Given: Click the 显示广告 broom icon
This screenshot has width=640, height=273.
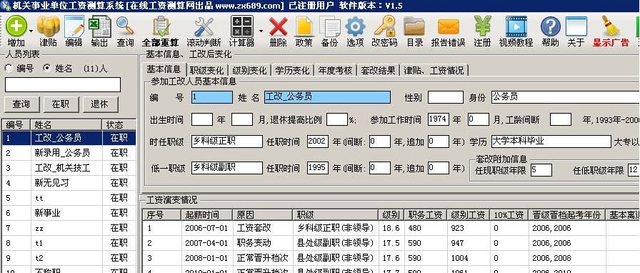Looking at the screenshot, I should (x=611, y=26).
